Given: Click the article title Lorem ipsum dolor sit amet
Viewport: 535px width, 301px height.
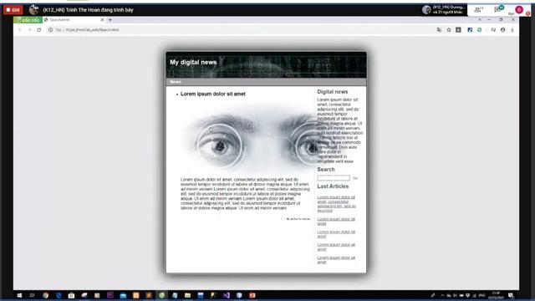Looking at the screenshot, I should (x=213, y=94).
